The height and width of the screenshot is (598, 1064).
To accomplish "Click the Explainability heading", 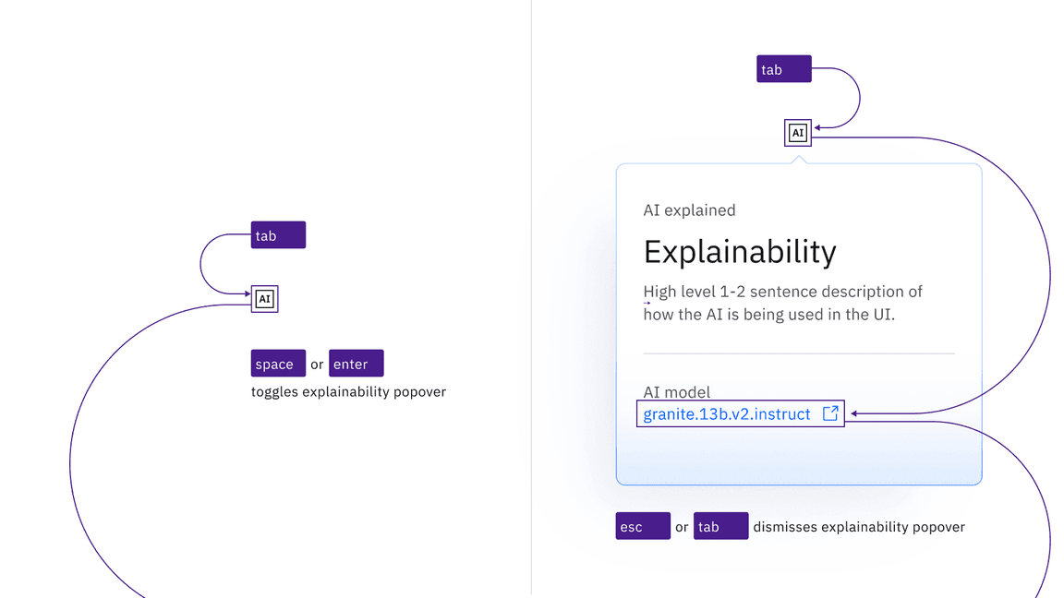I will pyautogui.click(x=740, y=251).
